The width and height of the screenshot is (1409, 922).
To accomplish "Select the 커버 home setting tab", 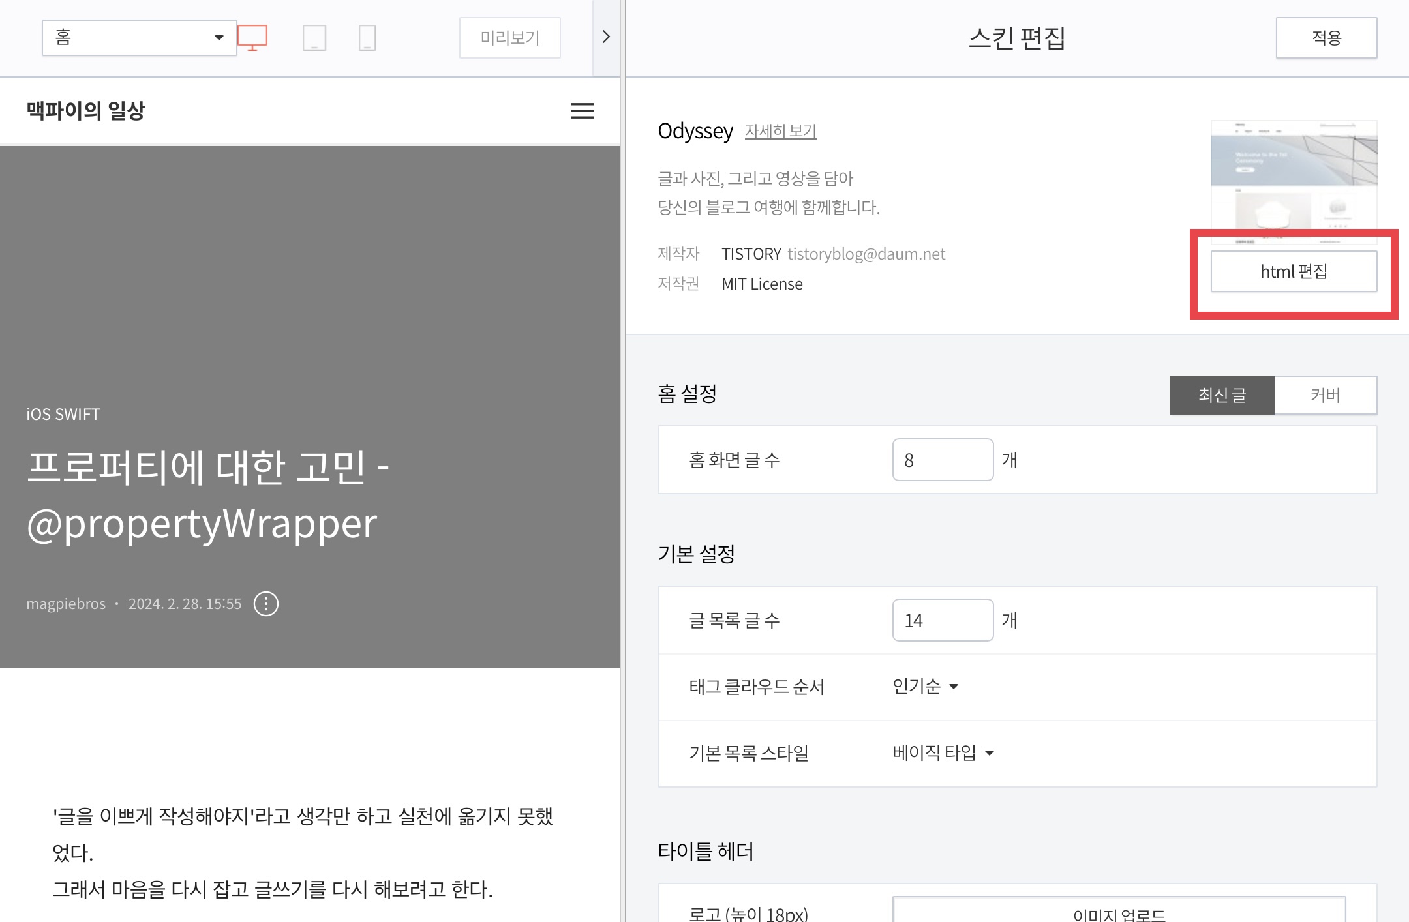I will [1326, 395].
